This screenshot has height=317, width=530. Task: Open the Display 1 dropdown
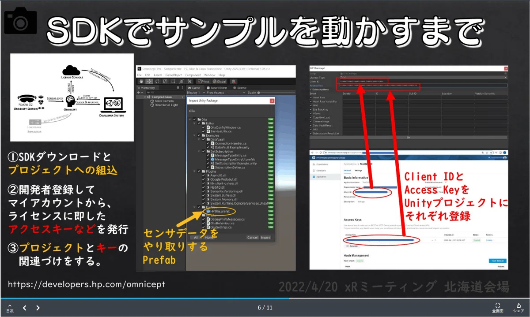click(x=196, y=93)
